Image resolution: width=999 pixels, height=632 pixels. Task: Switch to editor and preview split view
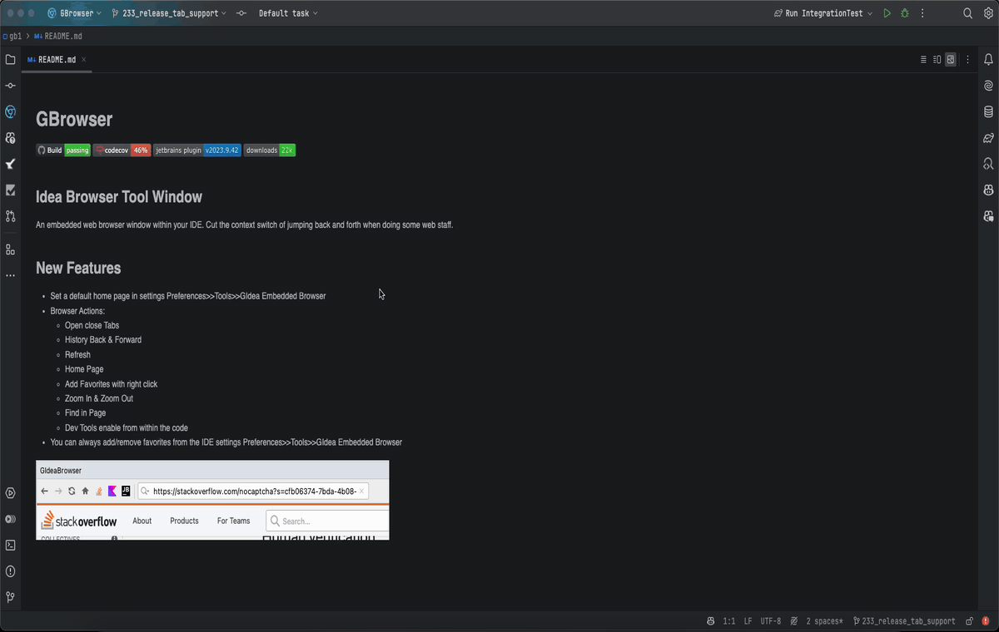(937, 60)
